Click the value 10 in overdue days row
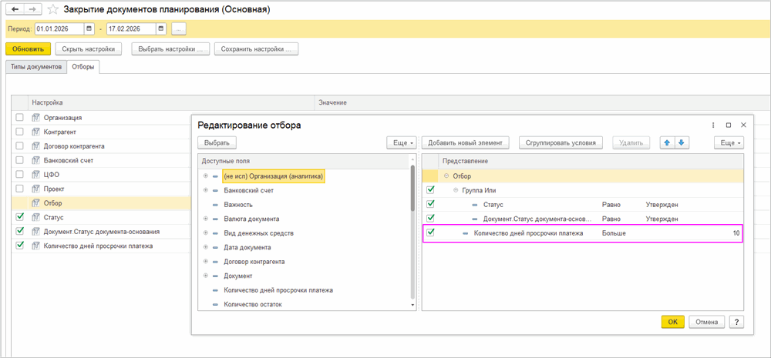The image size is (771, 358). pos(736,233)
